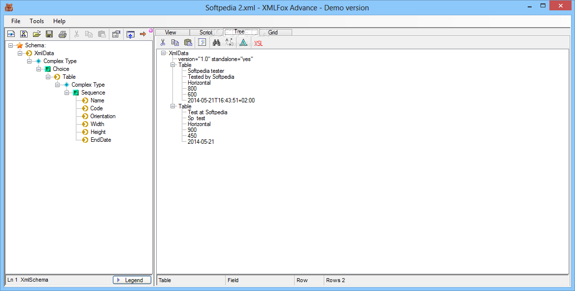Select the Name element in schema

(97, 100)
